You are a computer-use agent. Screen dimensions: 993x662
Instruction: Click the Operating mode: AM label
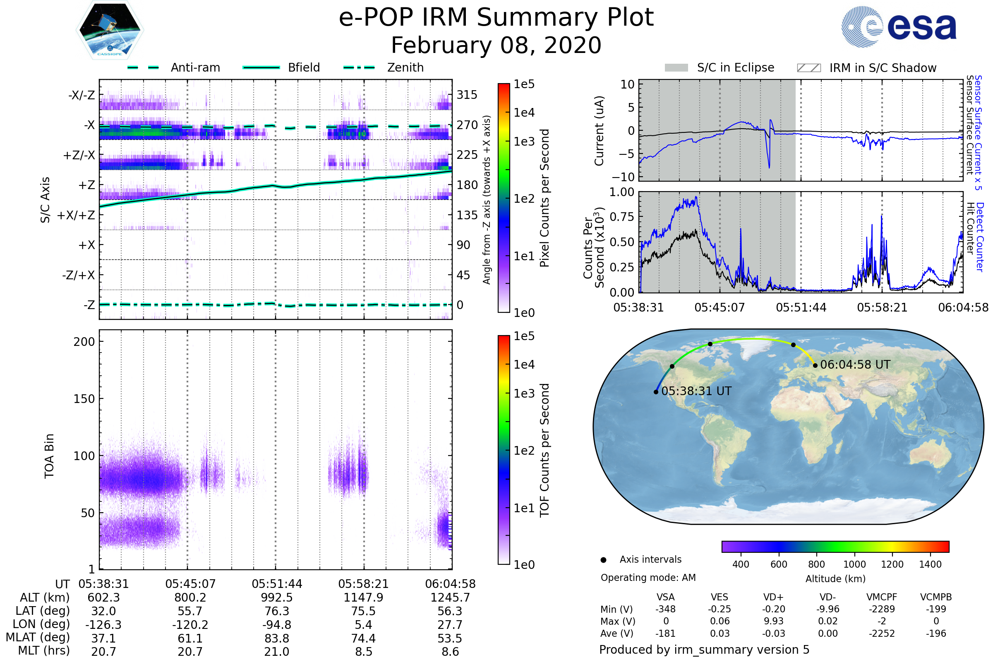[648, 578]
